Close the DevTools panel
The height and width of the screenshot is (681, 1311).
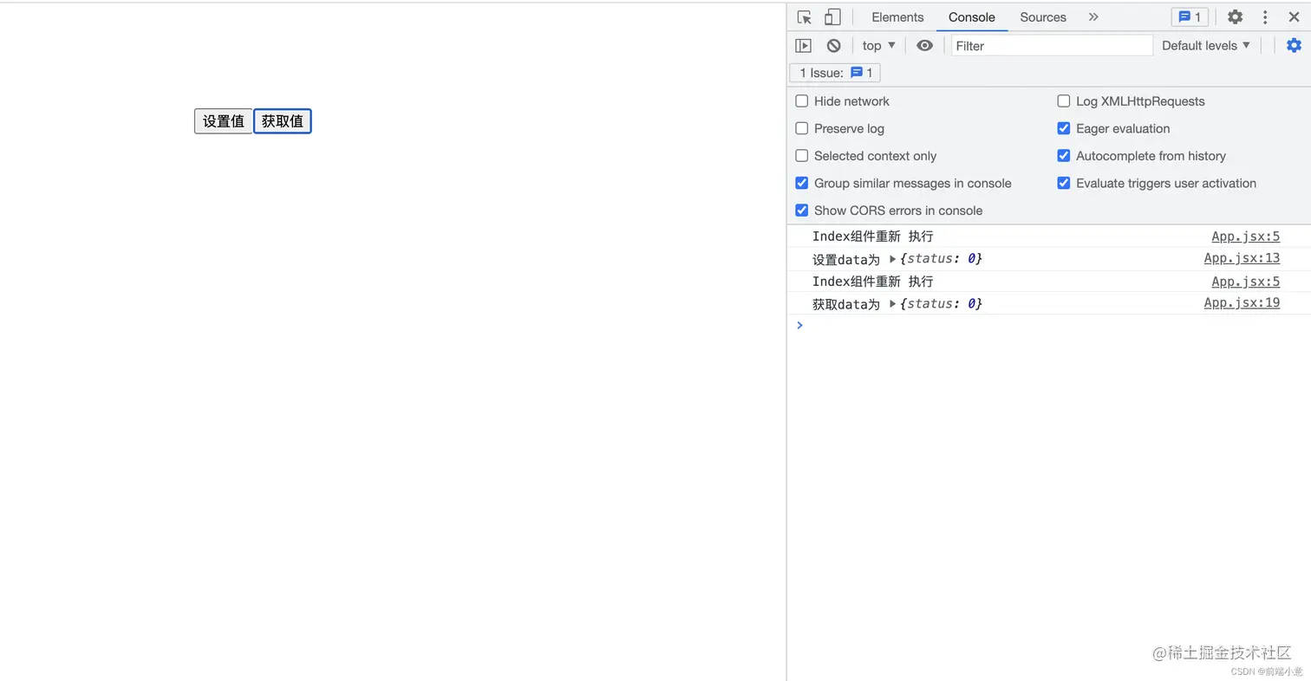coord(1294,17)
